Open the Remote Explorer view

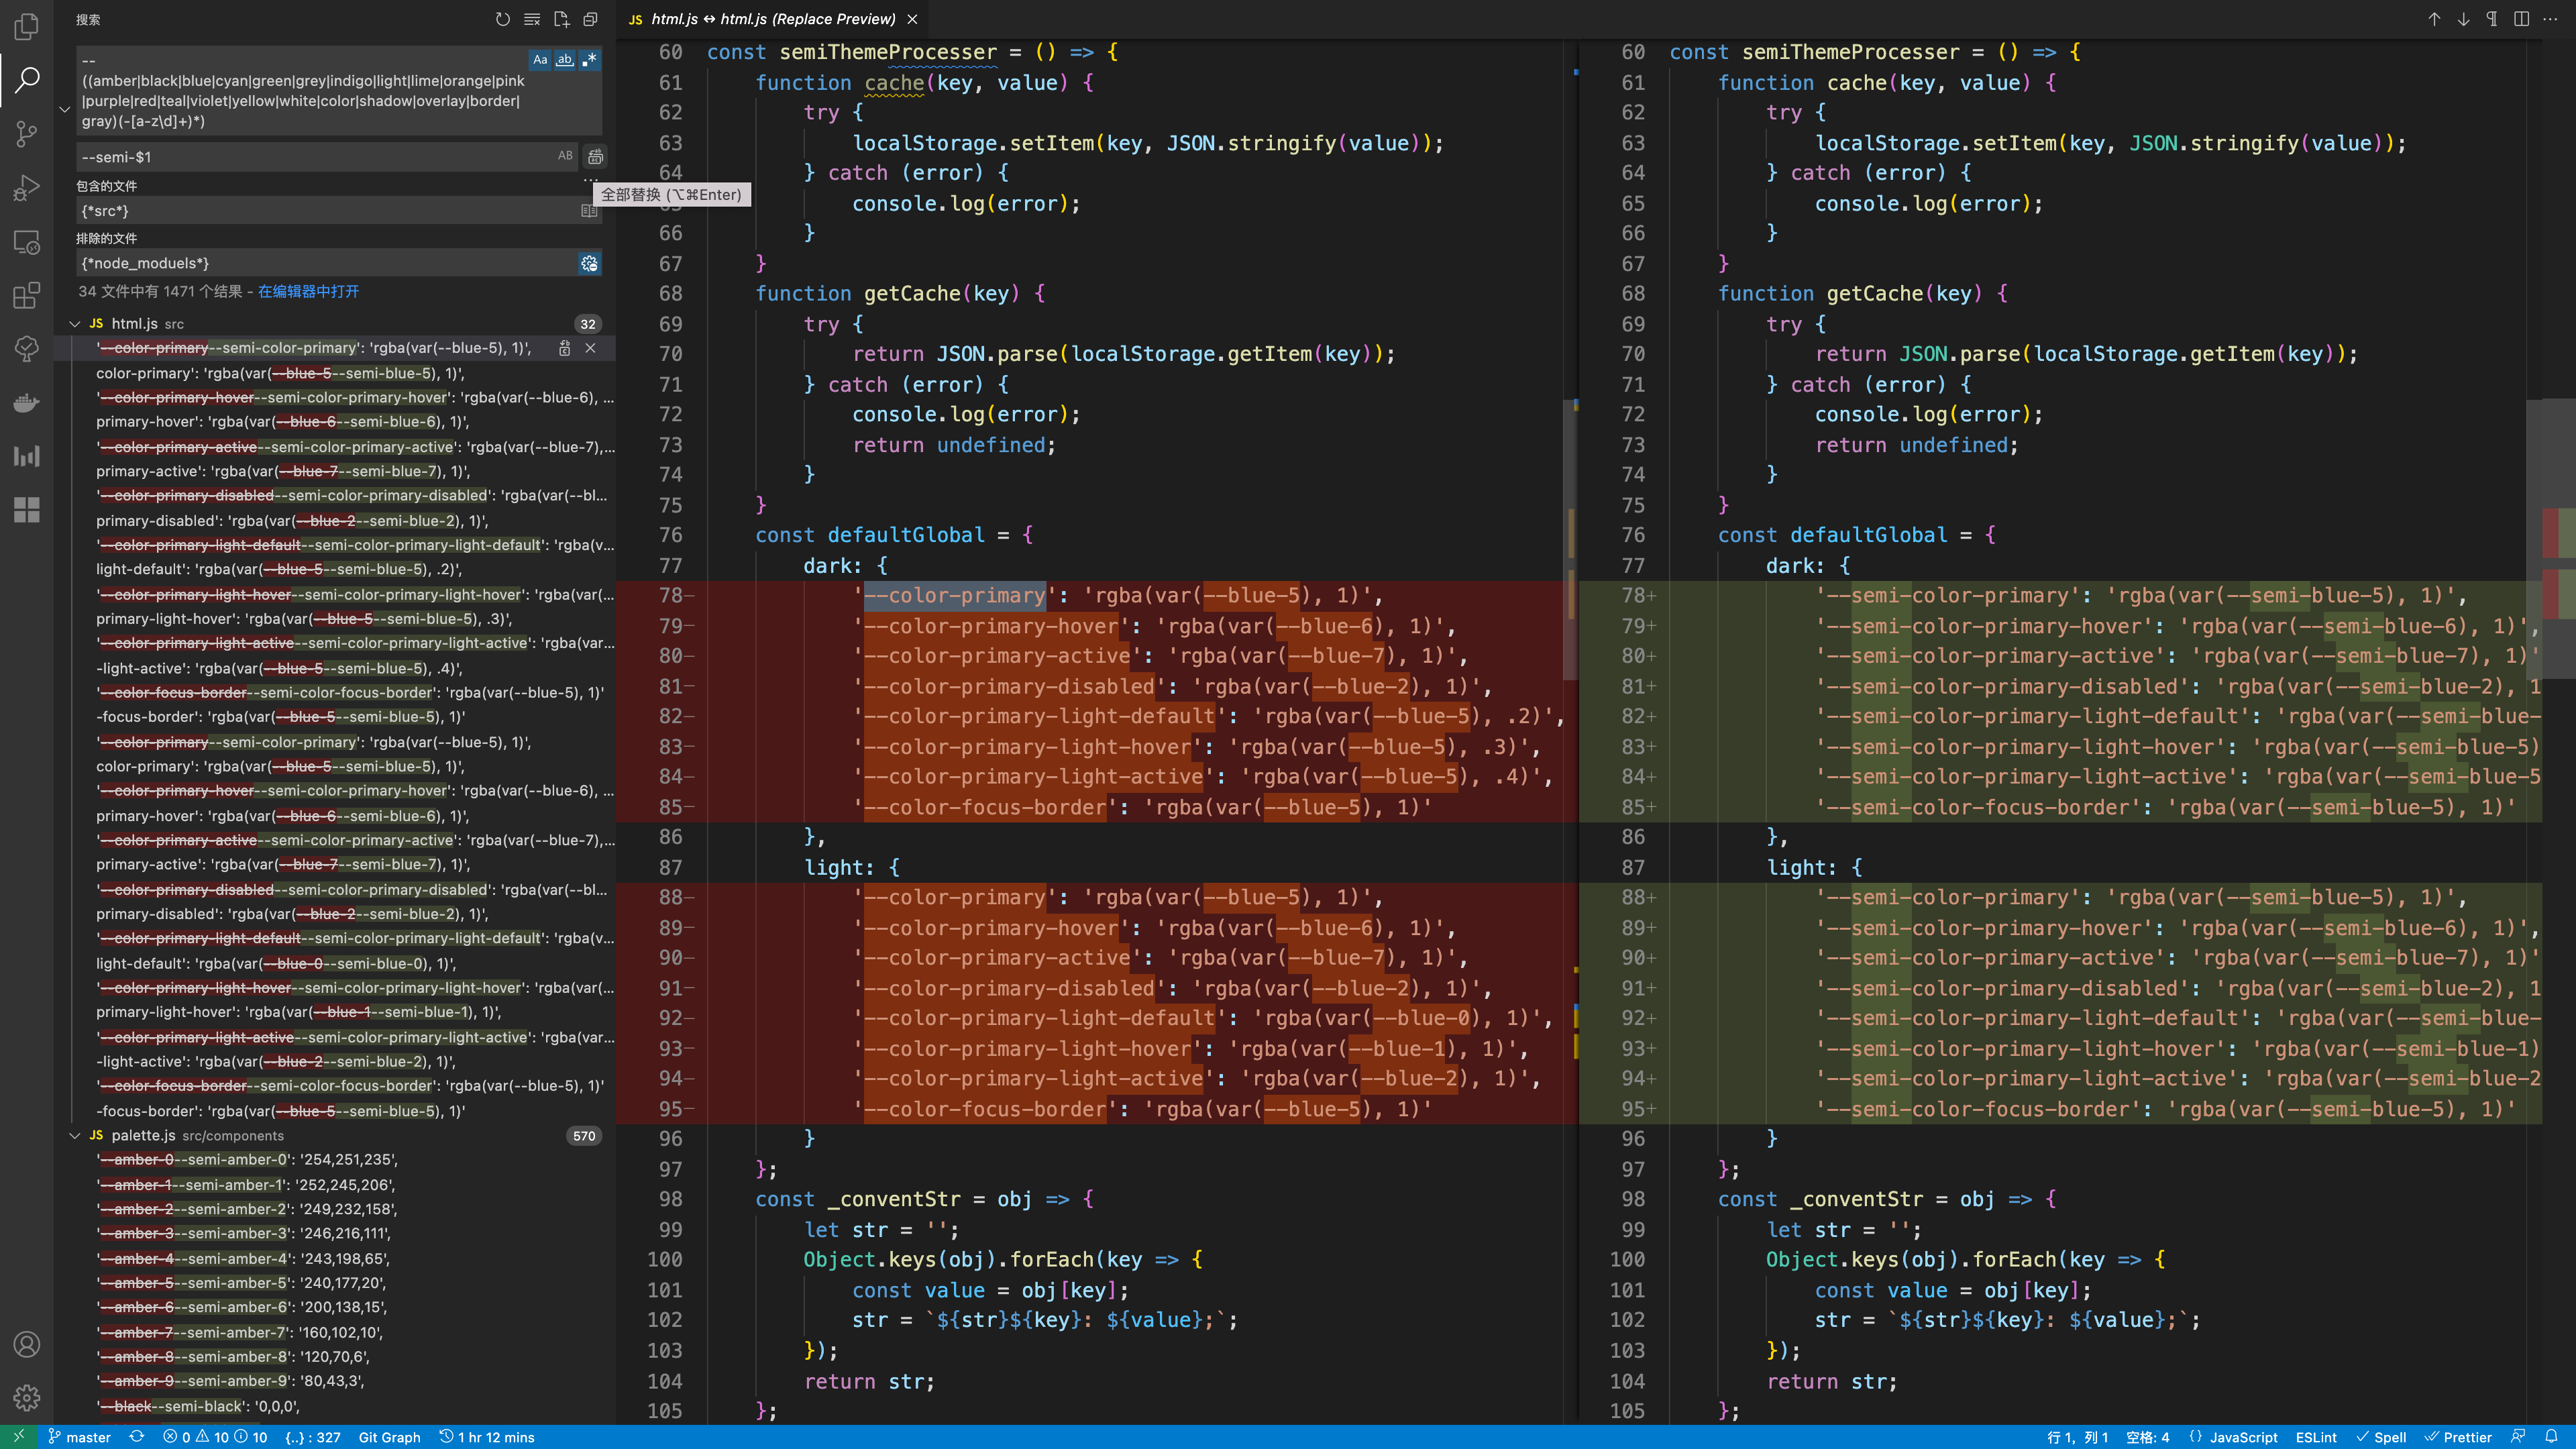[x=27, y=242]
